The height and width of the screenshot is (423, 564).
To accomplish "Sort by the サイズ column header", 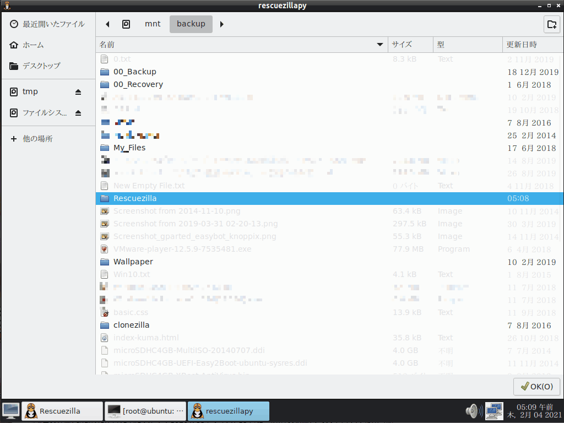I will tap(410, 45).
